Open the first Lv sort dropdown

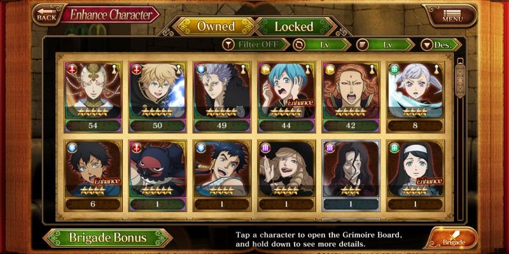[x=322, y=44]
